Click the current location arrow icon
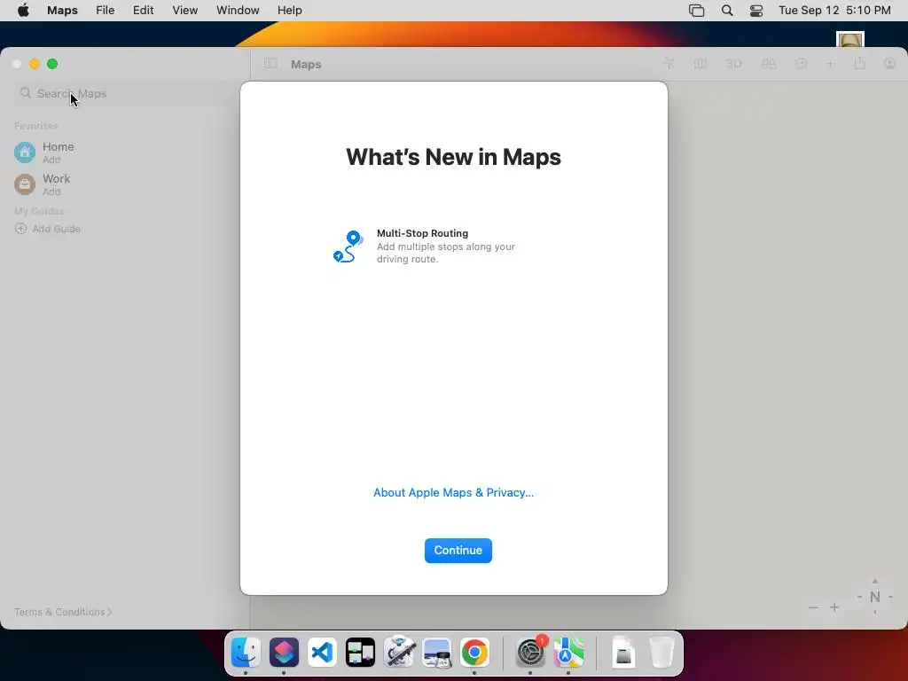 [x=669, y=64]
